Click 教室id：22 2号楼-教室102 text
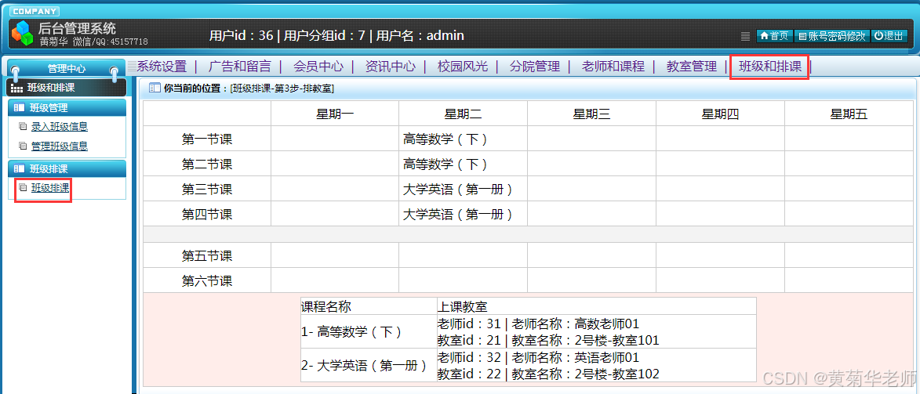The image size is (920, 394). (x=548, y=374)
